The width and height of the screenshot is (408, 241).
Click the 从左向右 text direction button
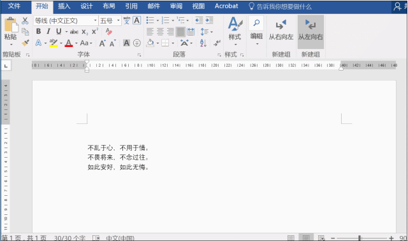click(x=310, y=31)
